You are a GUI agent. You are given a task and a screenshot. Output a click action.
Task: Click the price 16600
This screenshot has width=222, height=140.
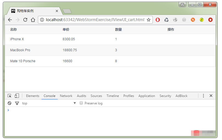(68, 61)
